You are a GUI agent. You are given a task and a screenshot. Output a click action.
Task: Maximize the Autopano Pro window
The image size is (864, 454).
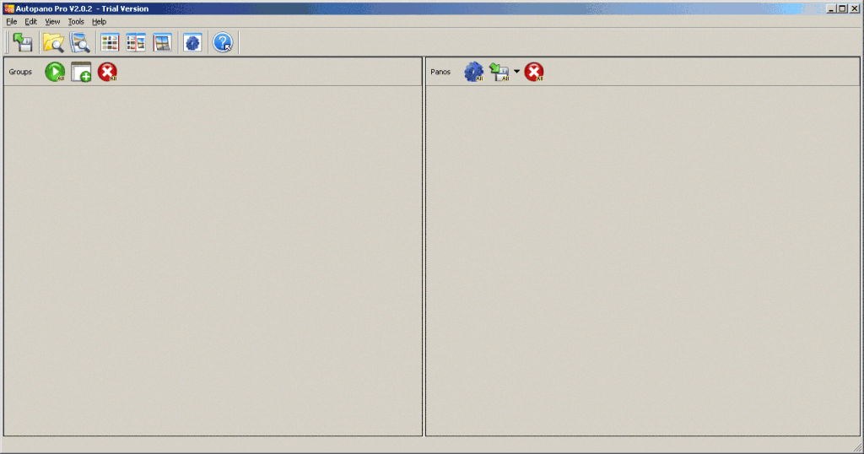843,8
